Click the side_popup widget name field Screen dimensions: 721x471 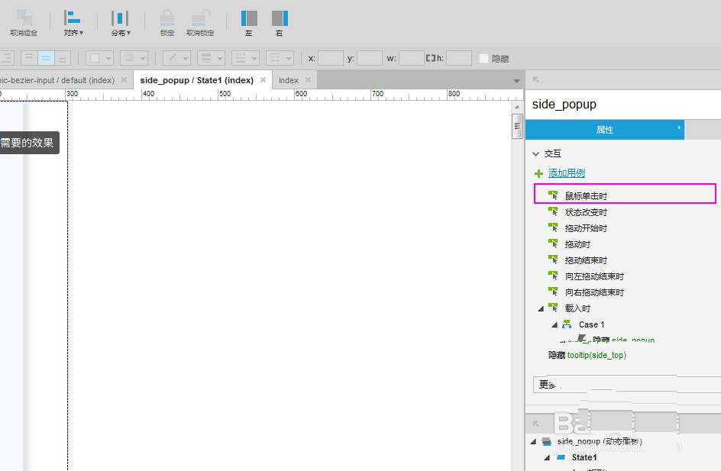623,105
